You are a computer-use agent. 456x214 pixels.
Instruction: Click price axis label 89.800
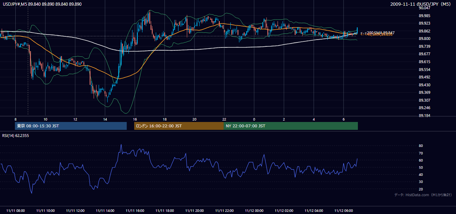point(424,39)
